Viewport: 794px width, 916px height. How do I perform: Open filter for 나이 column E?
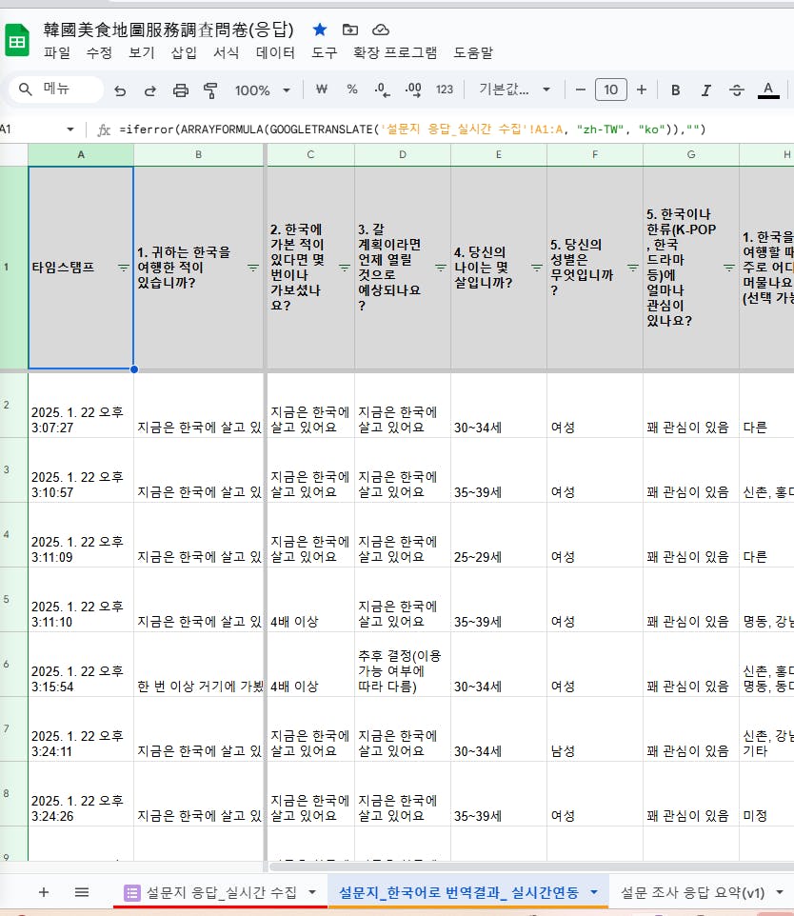click(536, 268)
